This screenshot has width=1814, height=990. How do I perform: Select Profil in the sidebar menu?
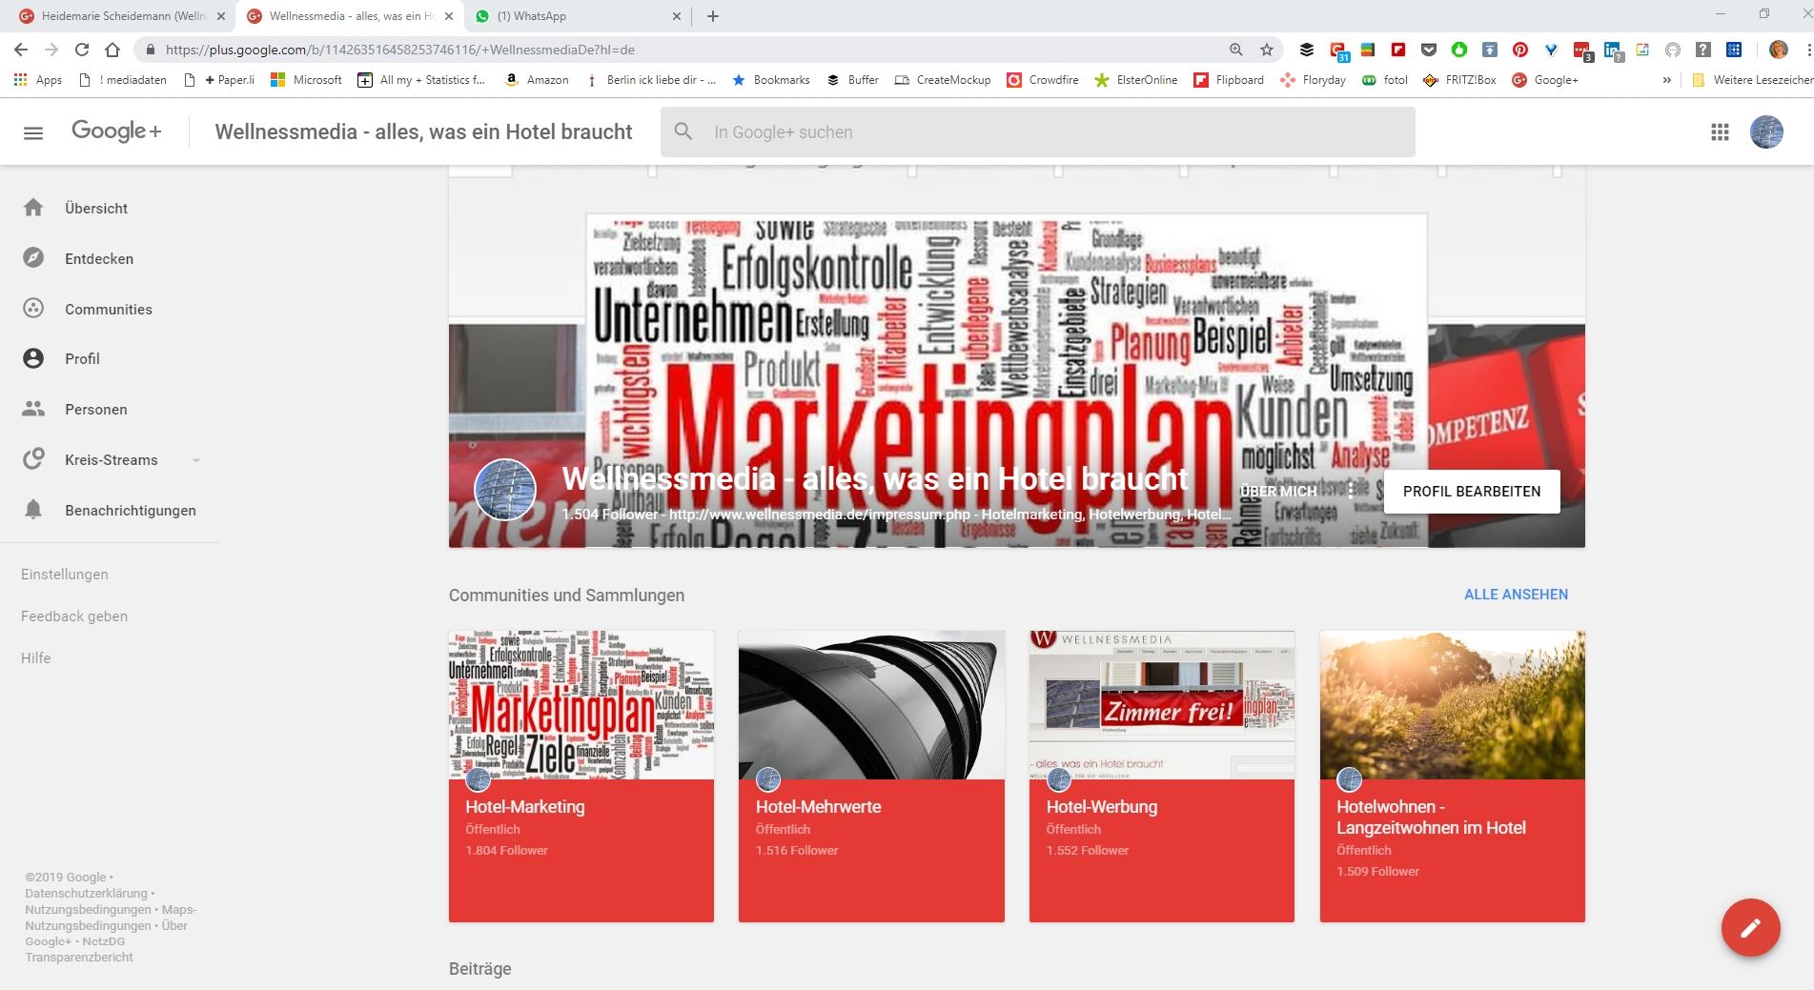coord(82,359)
